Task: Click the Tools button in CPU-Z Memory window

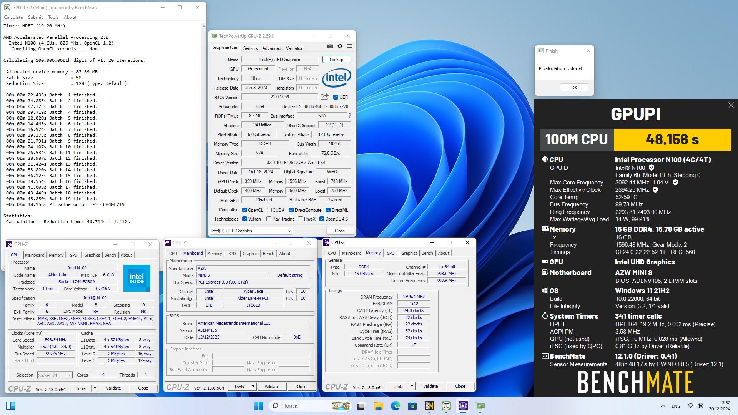Action: pos(398,386)
